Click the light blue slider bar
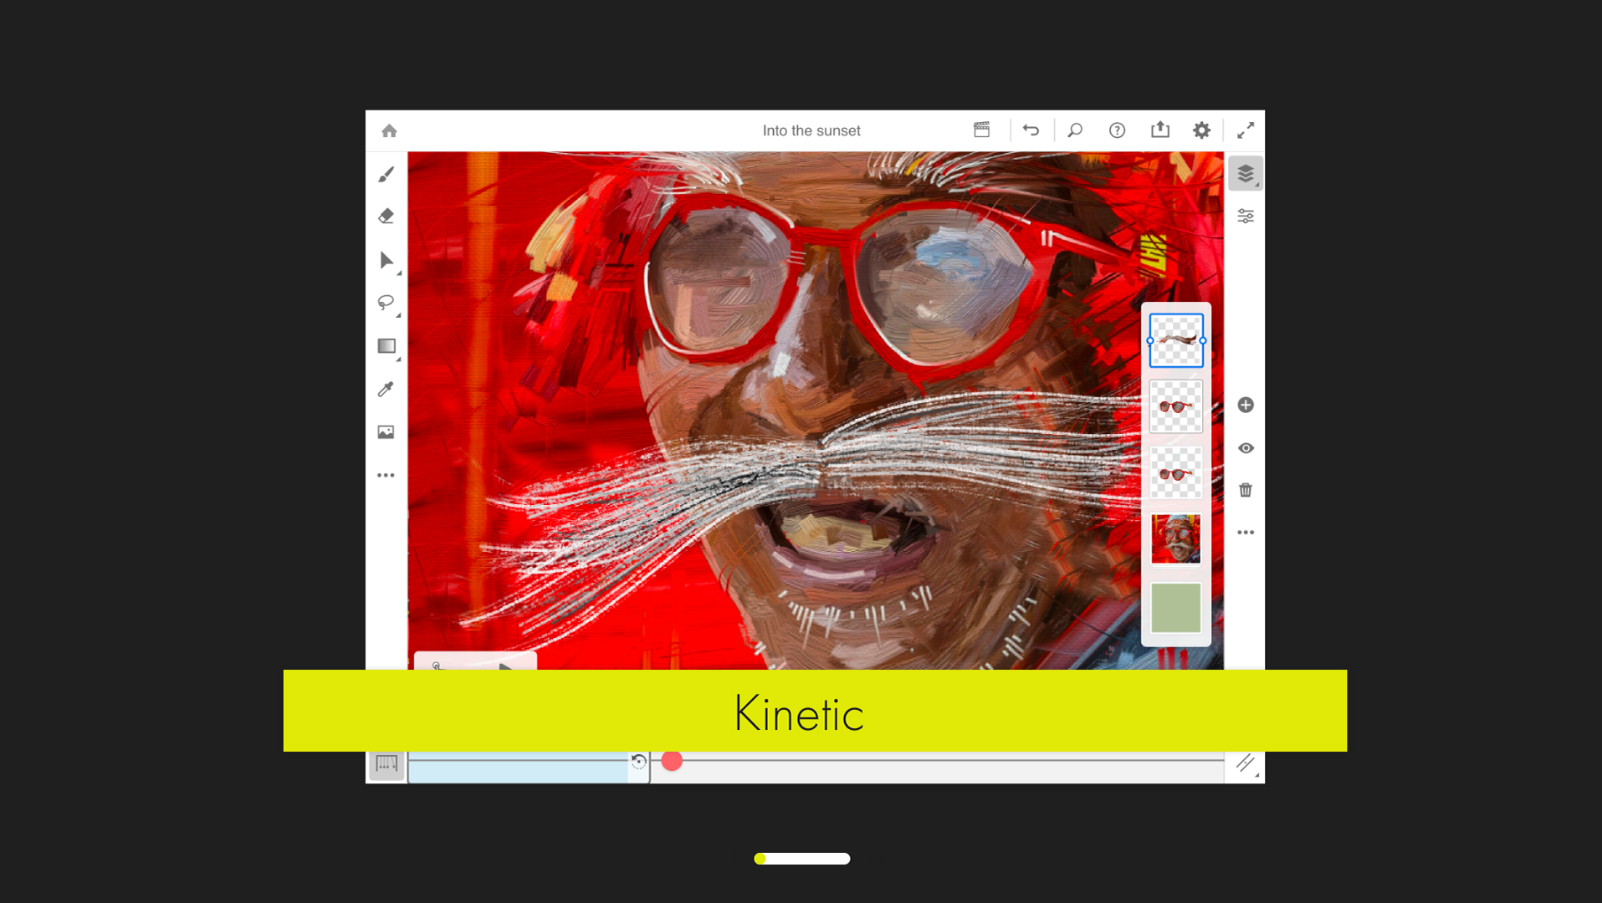Screen dimensions: 1602x903 point(518,767)
